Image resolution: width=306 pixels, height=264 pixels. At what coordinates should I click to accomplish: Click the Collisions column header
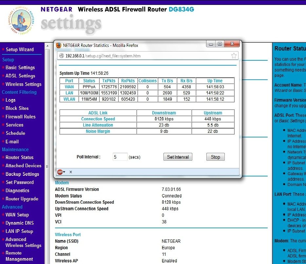(147, 81)
